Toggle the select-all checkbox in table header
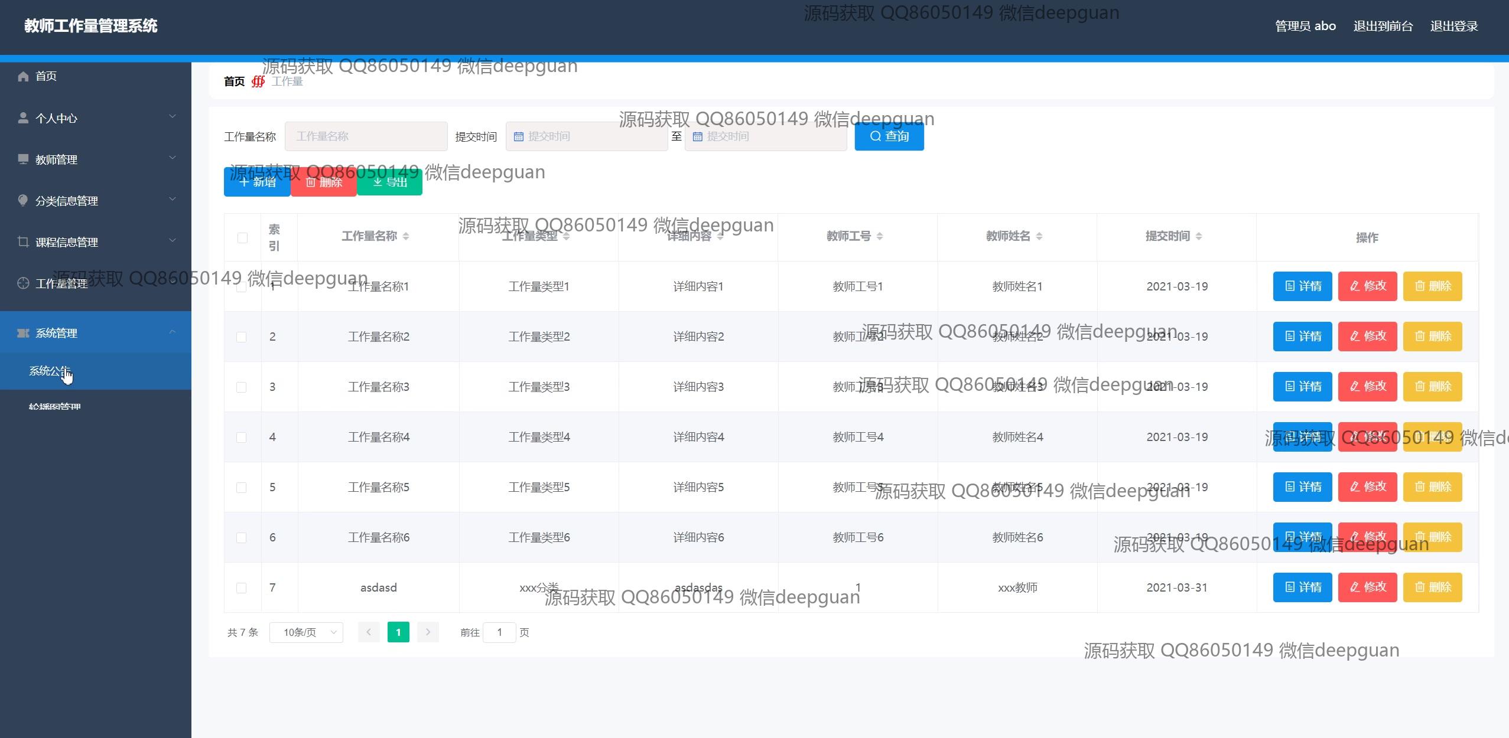This screenshot has height=738, width=1509. tap(242, 238)
